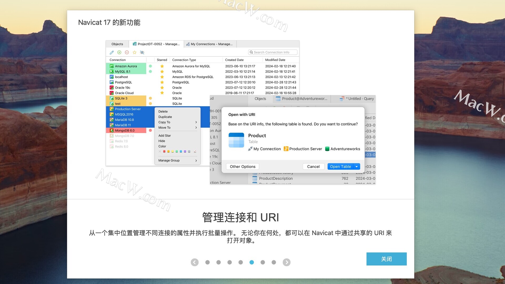
Task: Click the 关闭 button
Action: 386,259
